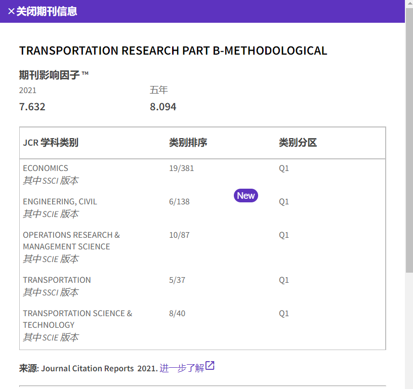Viewport: 413px width, 389px height.
Task: Click 其中 SCIE 版本 under MANAGEMENT SCIENCE
Action: tap(51, 259)
